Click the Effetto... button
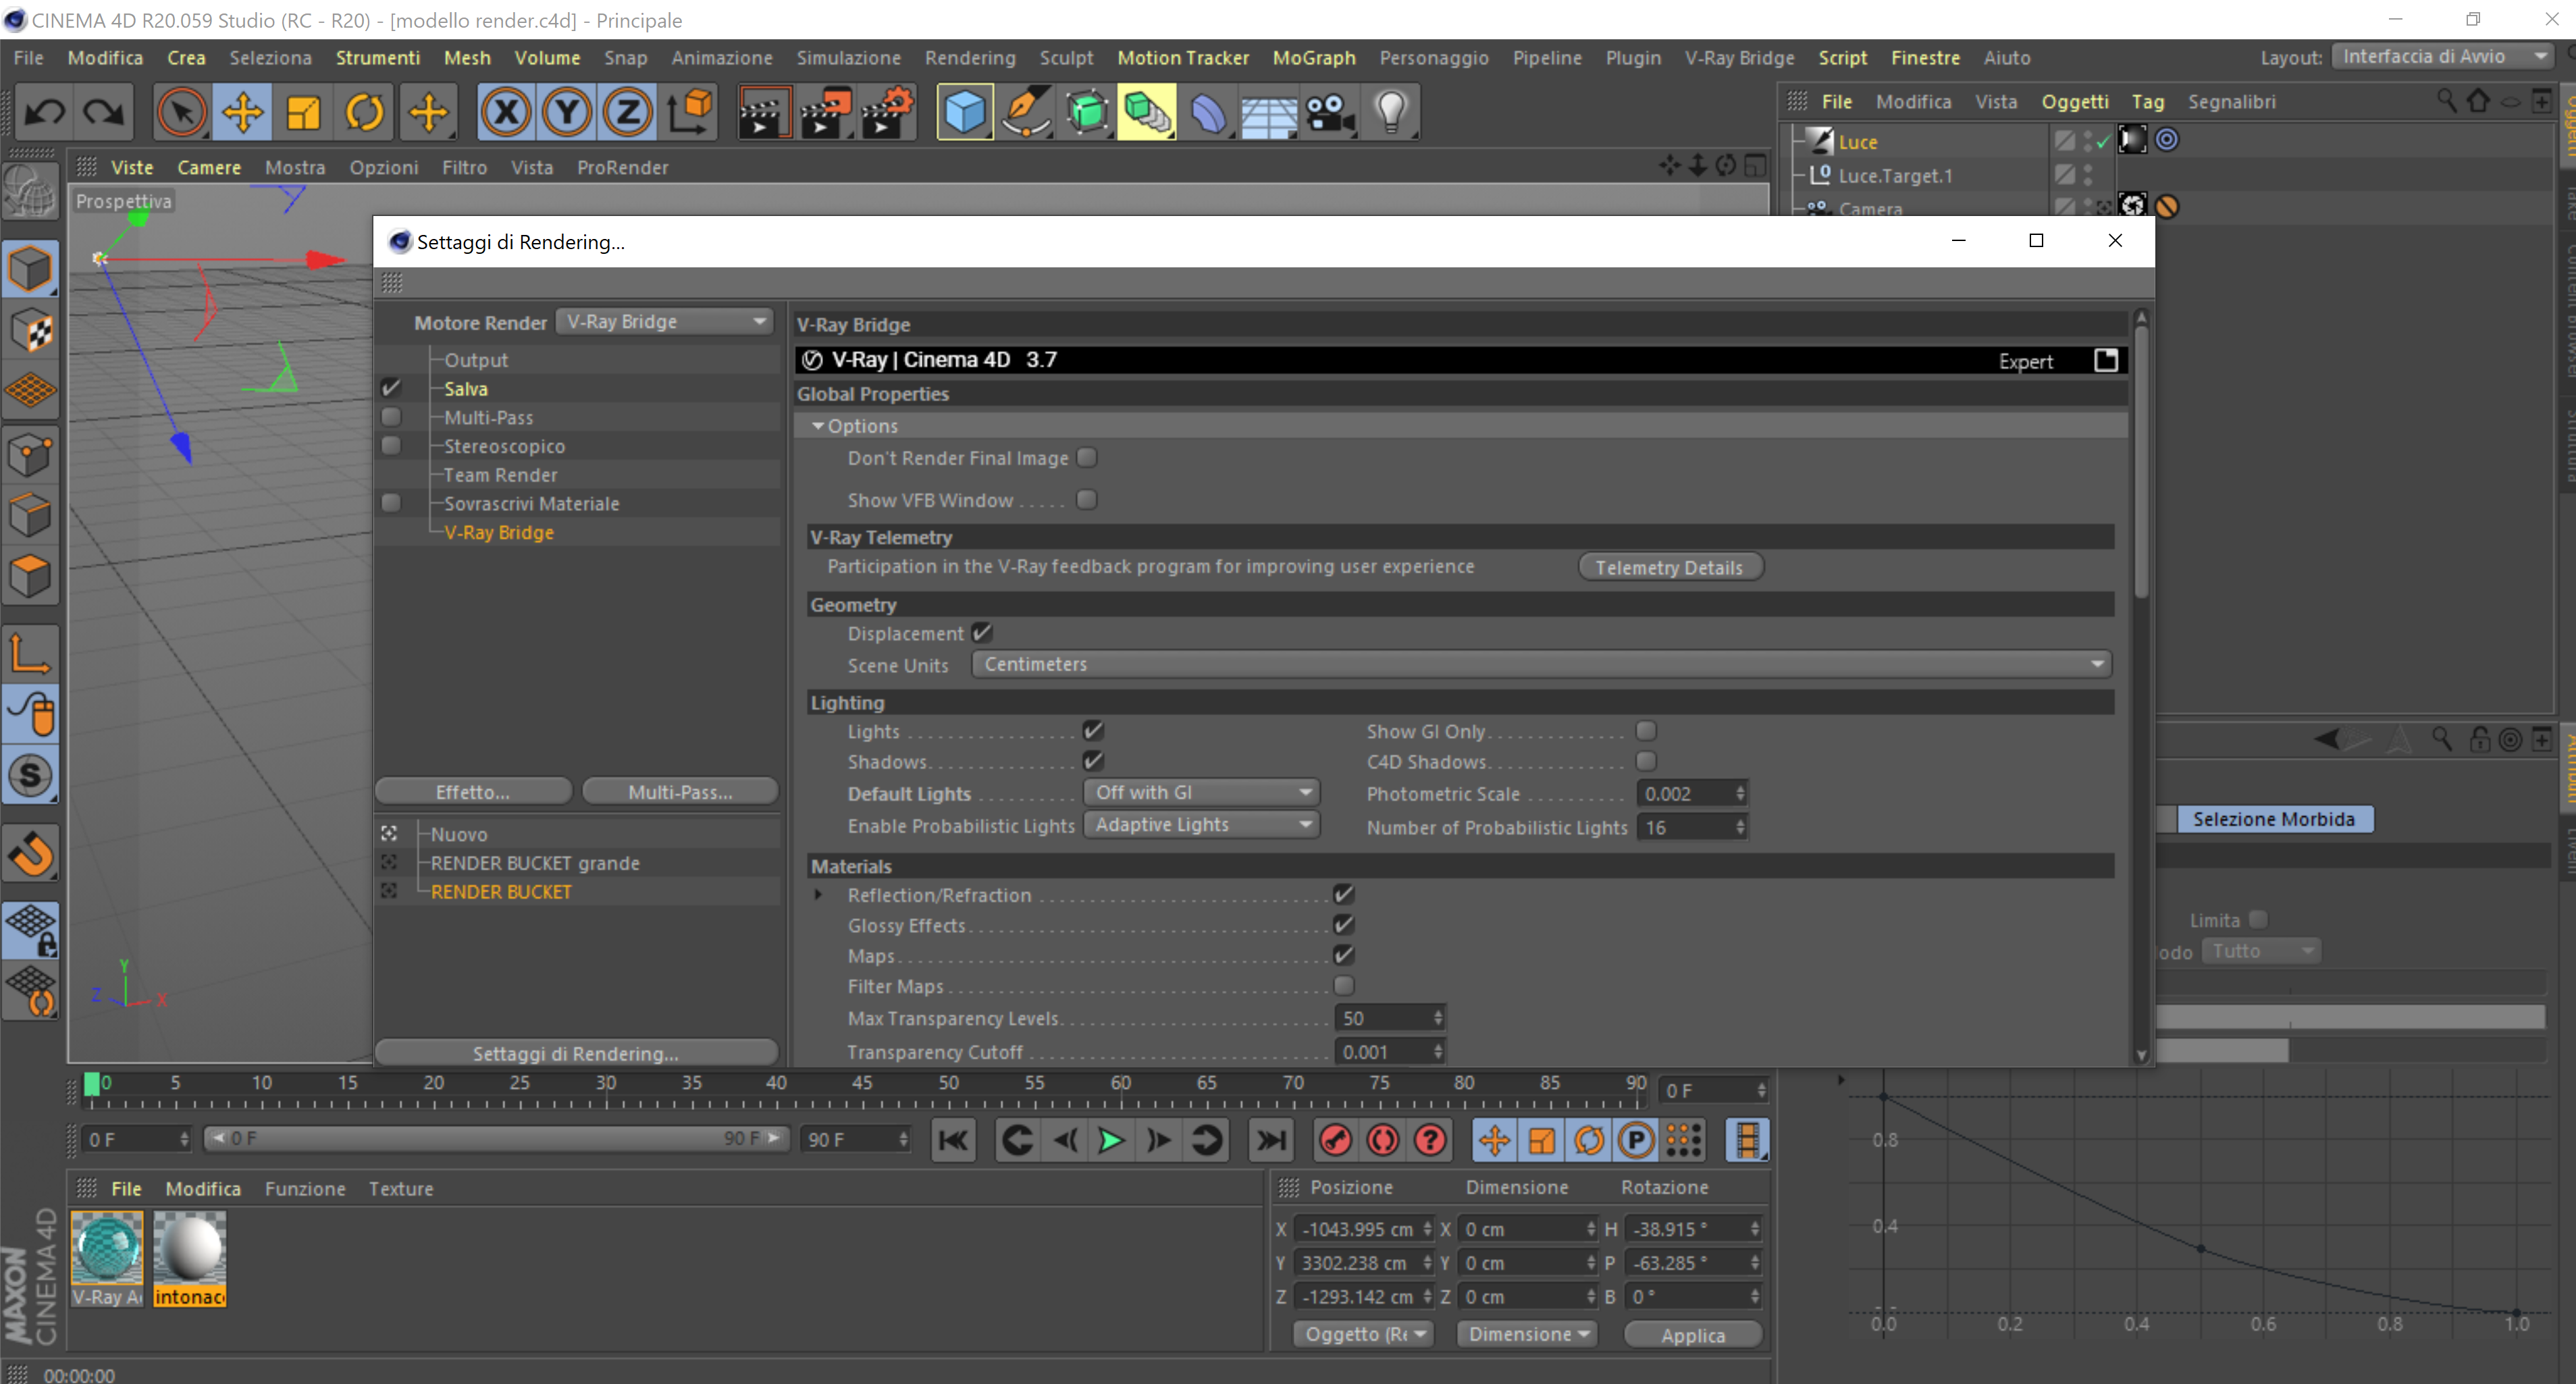Viewport: 2576px width, 1384px height. click(473, 792)
